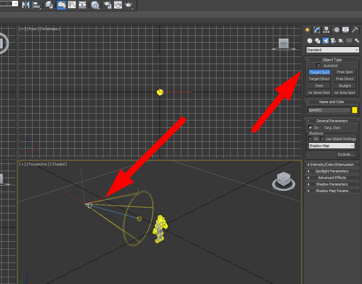Open the Standard light type dropdown
The height and width of the screenshot is (284, 362).
(x=332, y=50)
